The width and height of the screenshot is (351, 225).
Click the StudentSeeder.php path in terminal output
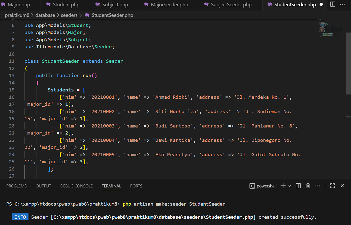[153, 217]
